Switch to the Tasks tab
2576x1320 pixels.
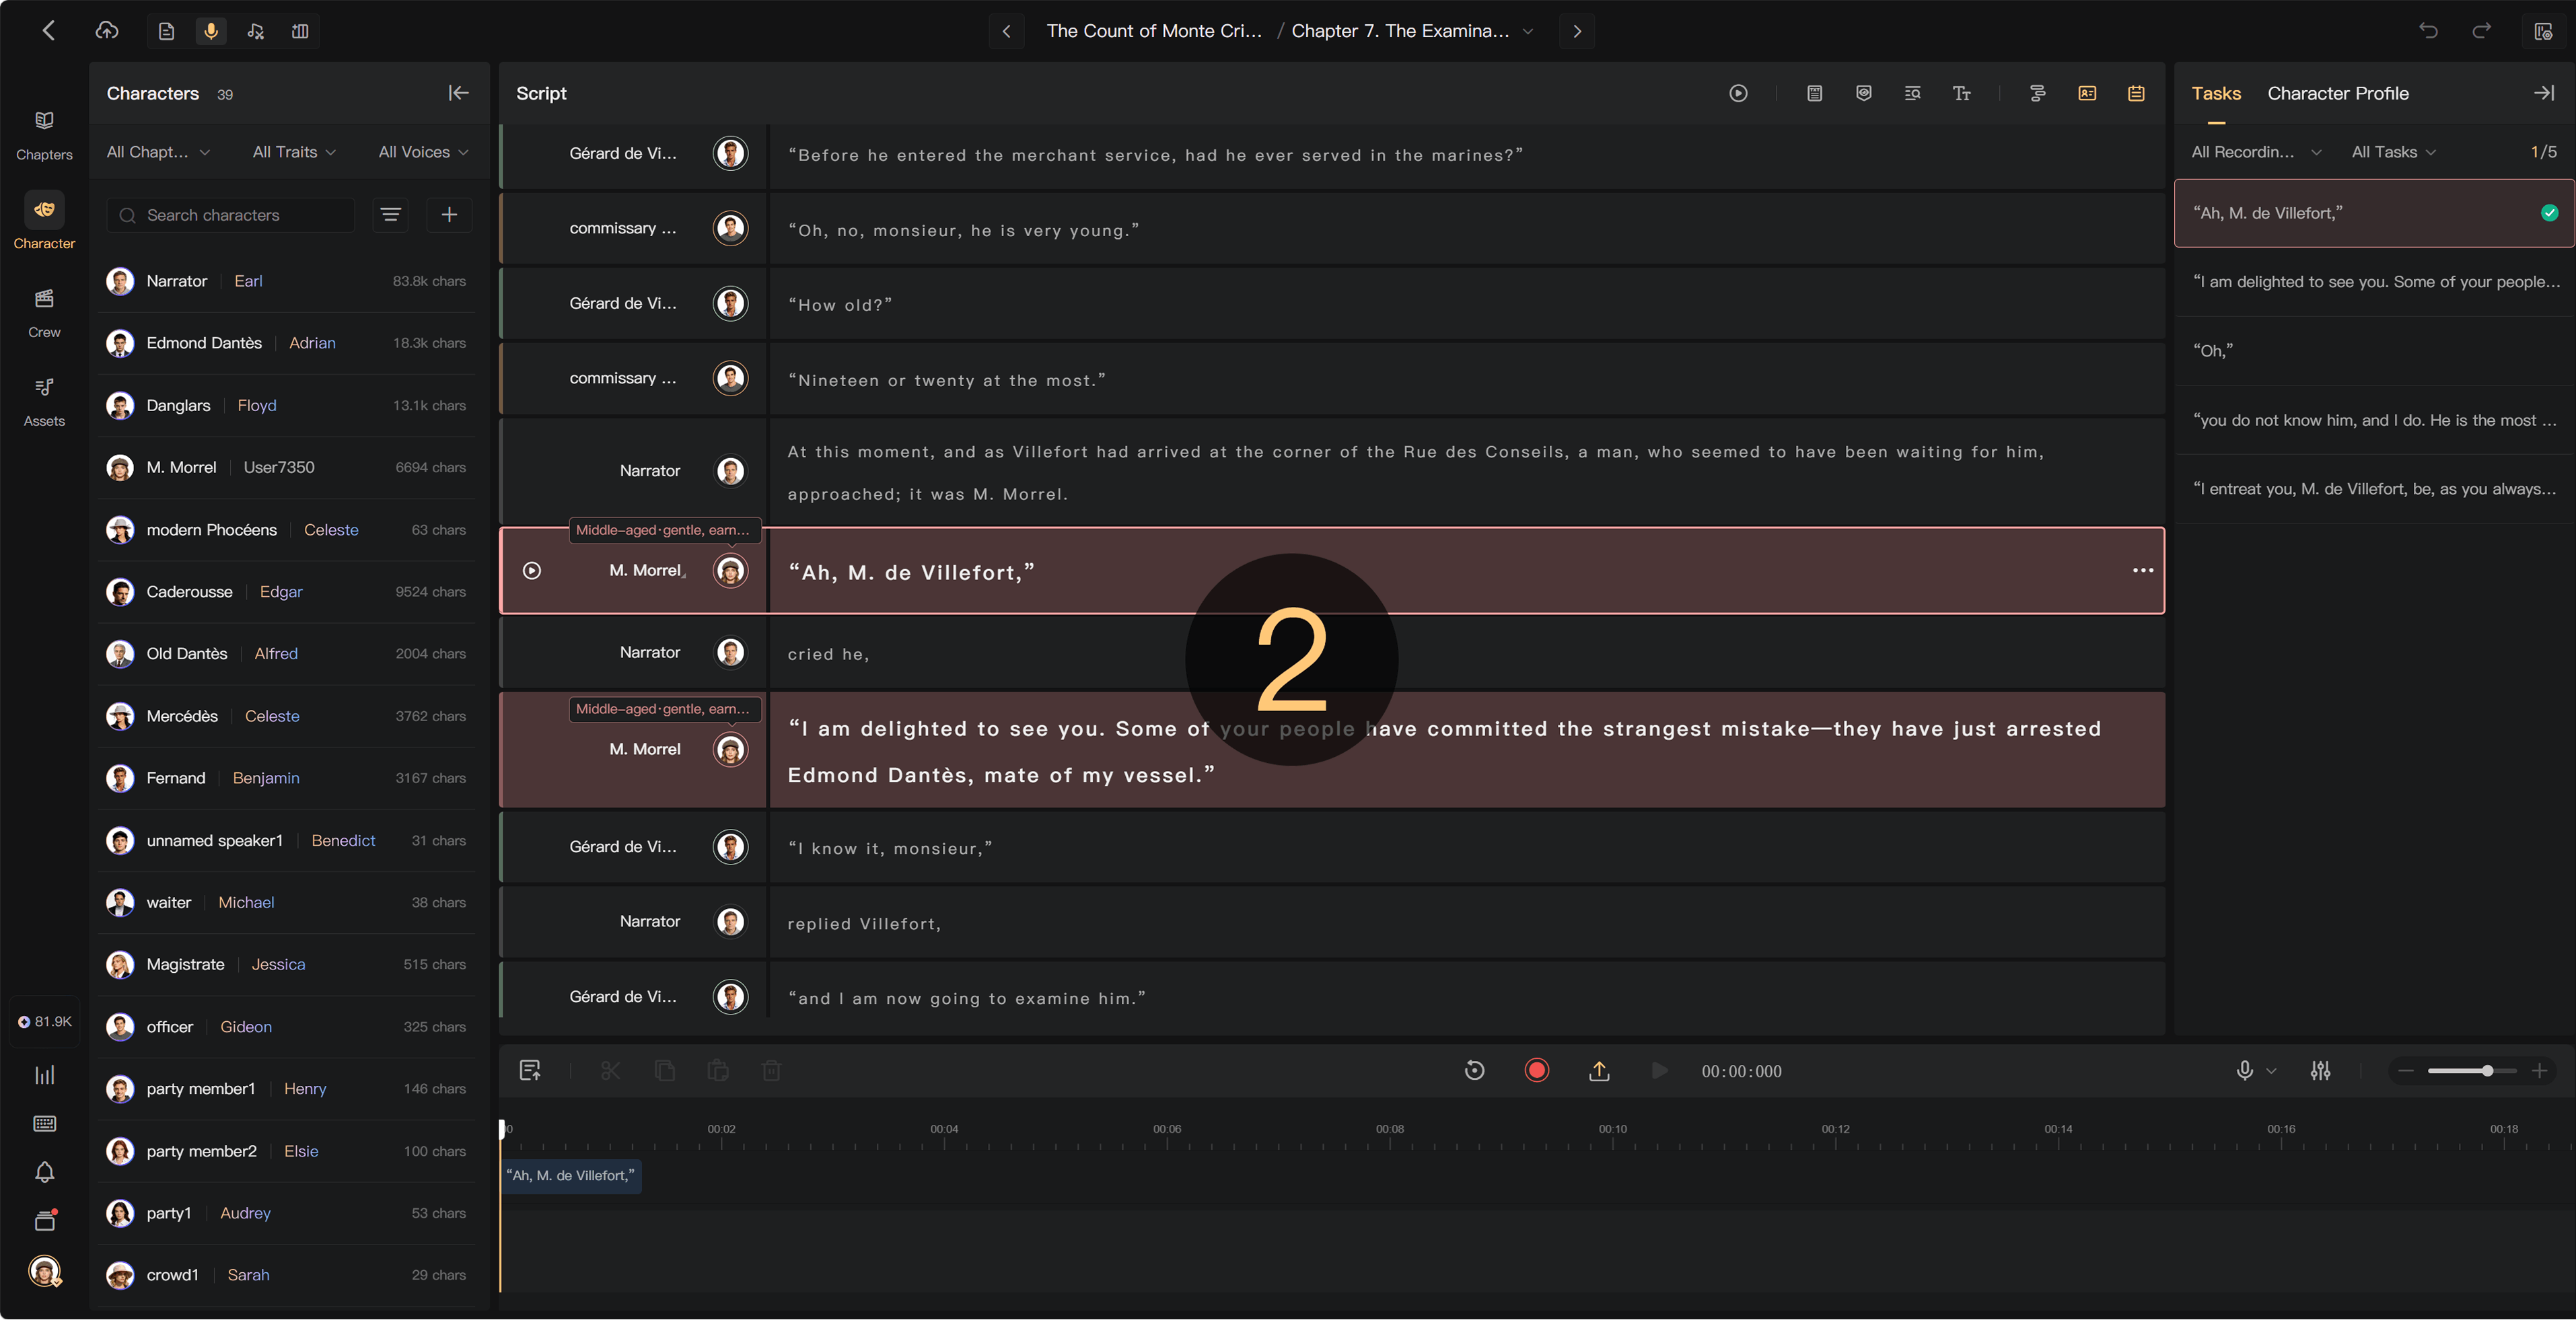[2216, 93]
